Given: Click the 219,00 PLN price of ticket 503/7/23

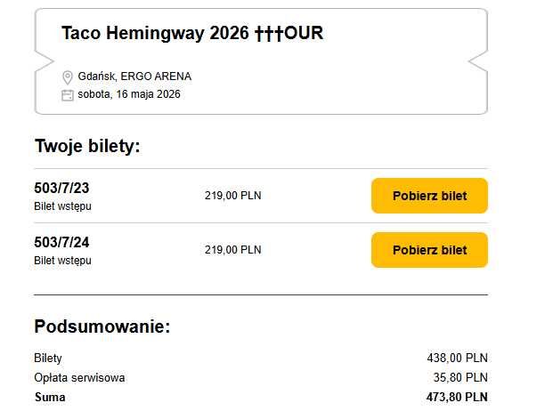Looking at the screenshot, I should coord(232,196).
